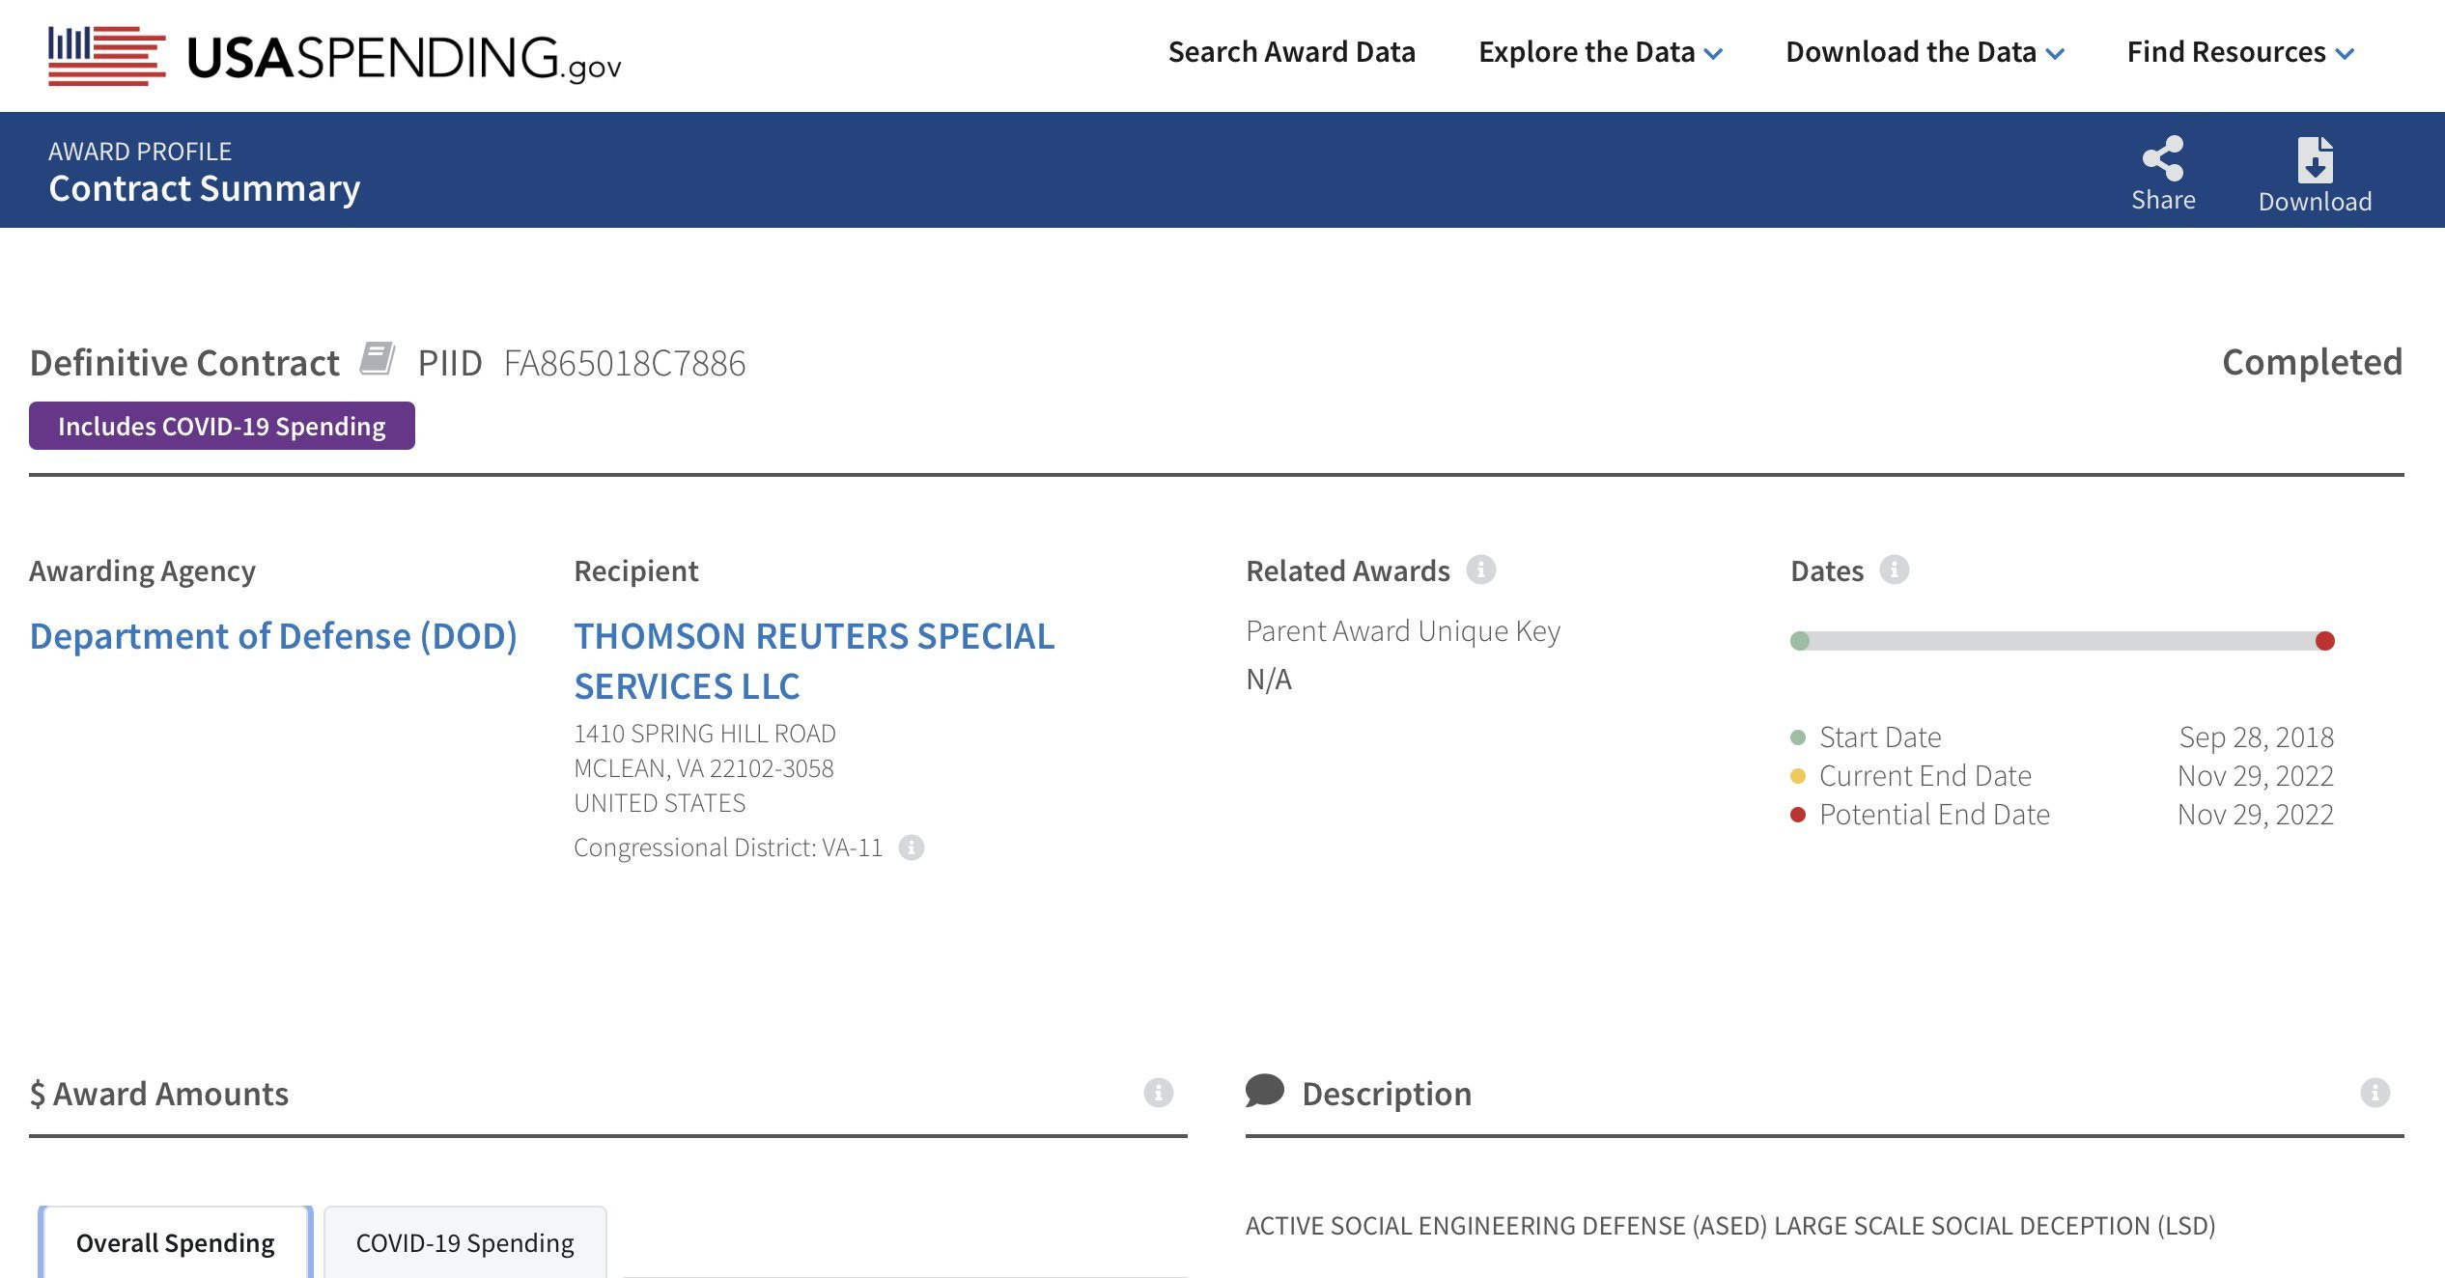Click the Share icon
2445x1278 pixels.
point(2163,158)
